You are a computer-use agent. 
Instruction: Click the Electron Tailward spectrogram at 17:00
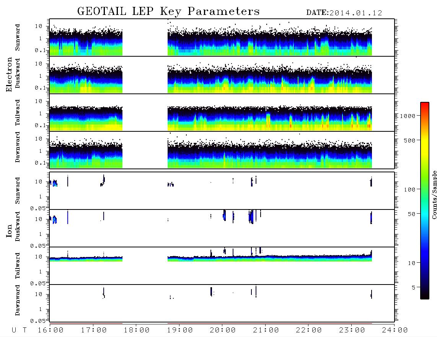[93, 119]
